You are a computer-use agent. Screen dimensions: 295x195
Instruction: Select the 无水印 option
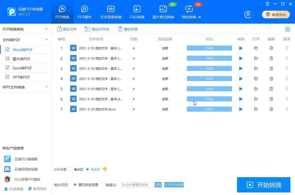point(87,169)
